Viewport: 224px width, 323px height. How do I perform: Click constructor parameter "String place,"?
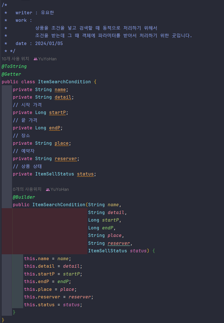106,236
